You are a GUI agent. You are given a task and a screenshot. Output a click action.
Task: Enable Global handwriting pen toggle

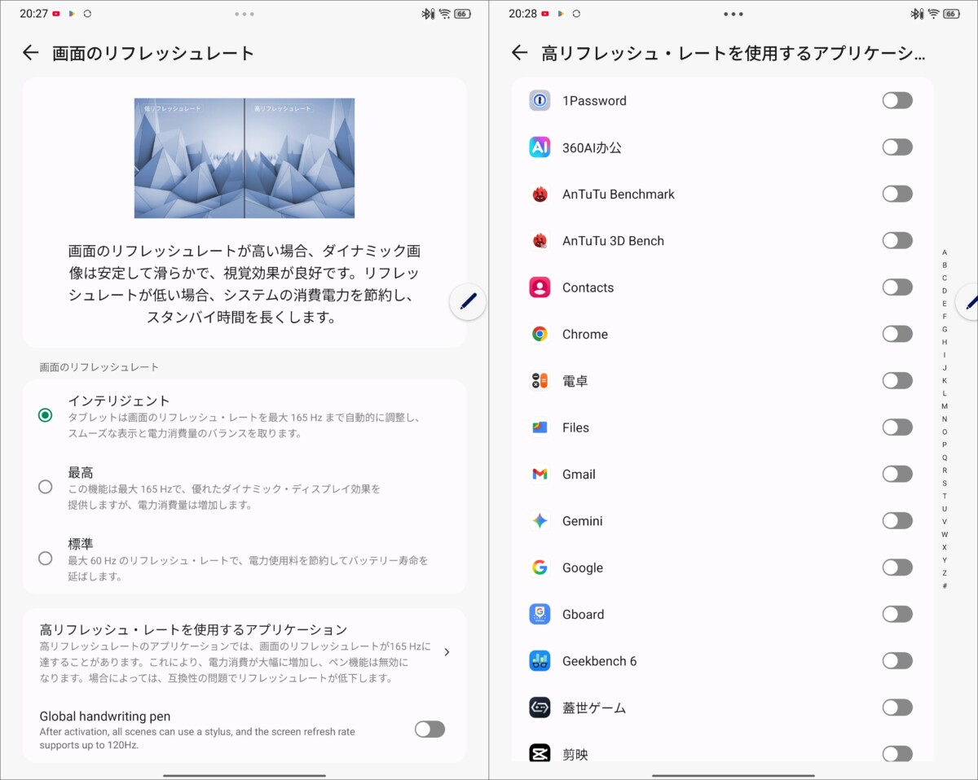click(x=430, y=730)
